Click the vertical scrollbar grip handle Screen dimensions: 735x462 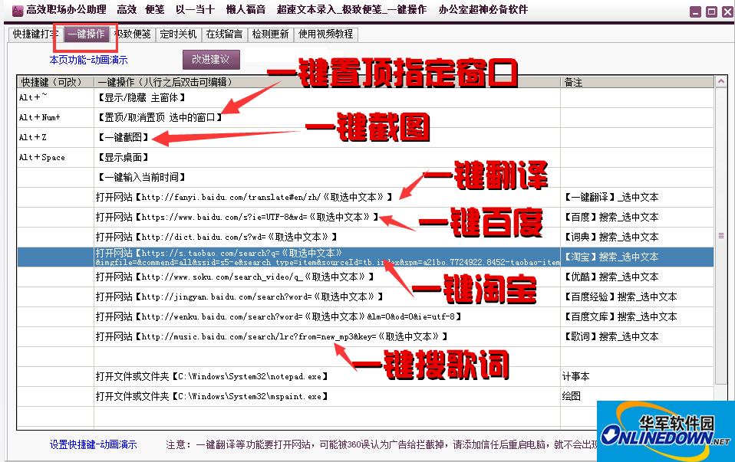click(x=721, y=235)
